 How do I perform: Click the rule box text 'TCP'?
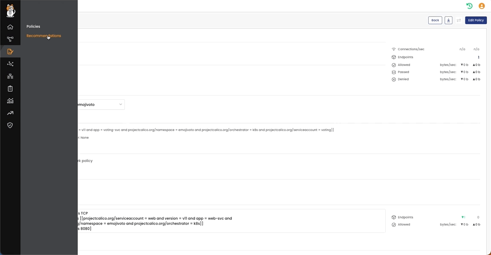point(84,213)
